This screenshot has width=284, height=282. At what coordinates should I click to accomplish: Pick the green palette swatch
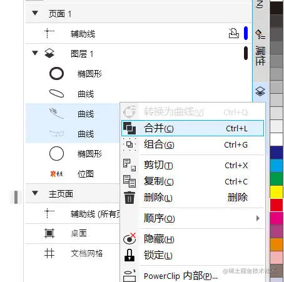tap(276, 179)
